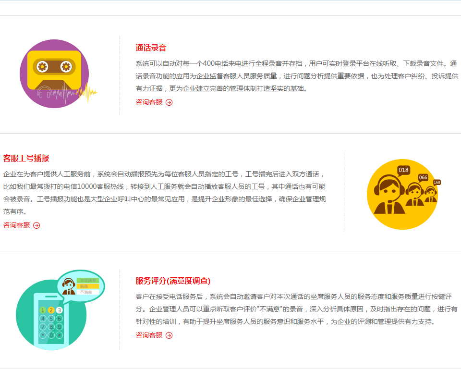Tap keypad digit 1 on phone illustration
The width and height of the screenshot is (461, 371).
click(43, 310)
